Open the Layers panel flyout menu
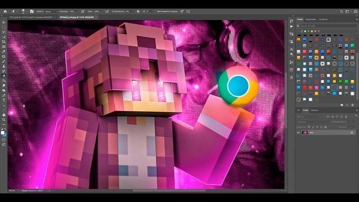 pos(357,110)
